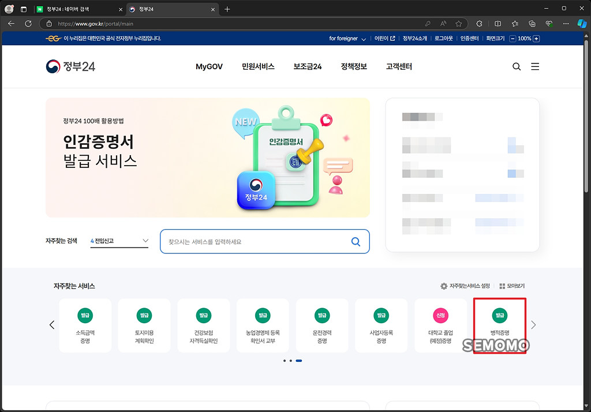Viewport: 591px width, 412px height.
Task: Open 병적증명 service card
Action: point(500,325)
